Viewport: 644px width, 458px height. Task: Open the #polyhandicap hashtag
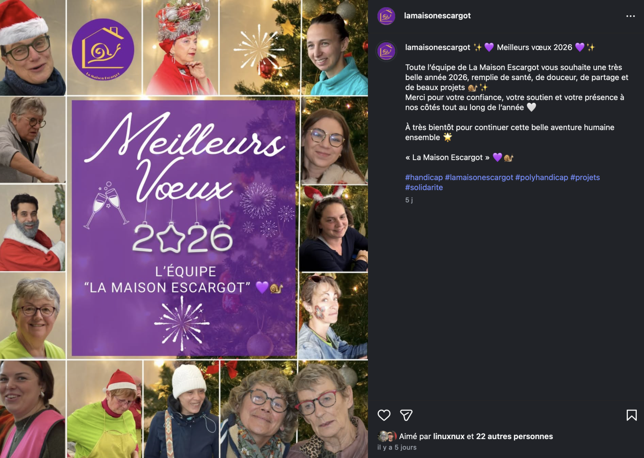542,177
